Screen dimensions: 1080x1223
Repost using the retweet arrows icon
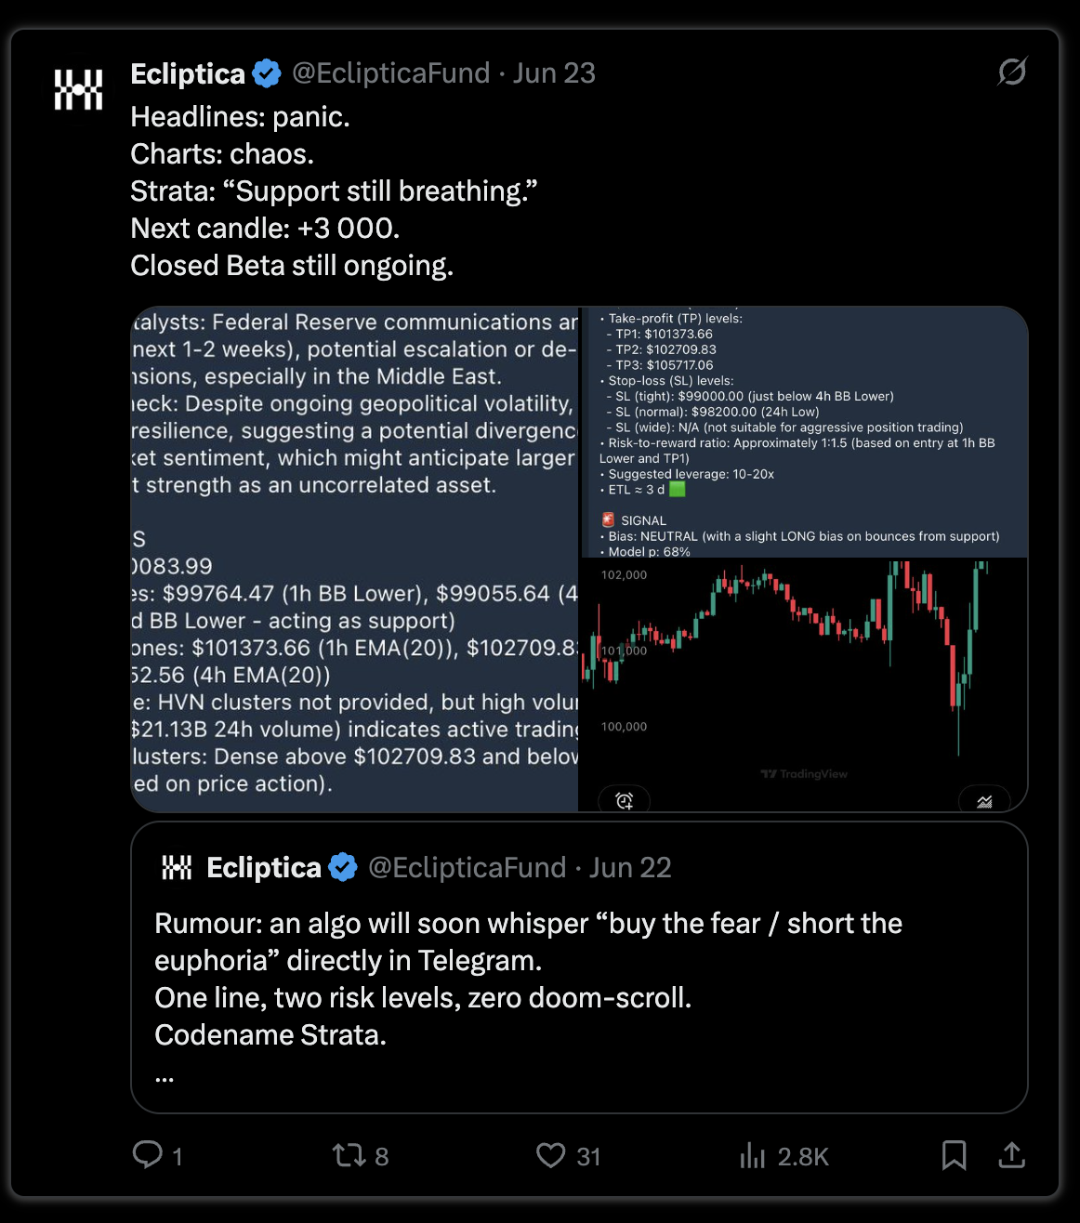click(349, 1155)
